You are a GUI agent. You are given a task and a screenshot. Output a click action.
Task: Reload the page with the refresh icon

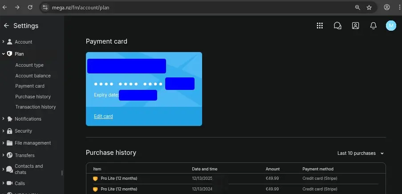(30, 8)
